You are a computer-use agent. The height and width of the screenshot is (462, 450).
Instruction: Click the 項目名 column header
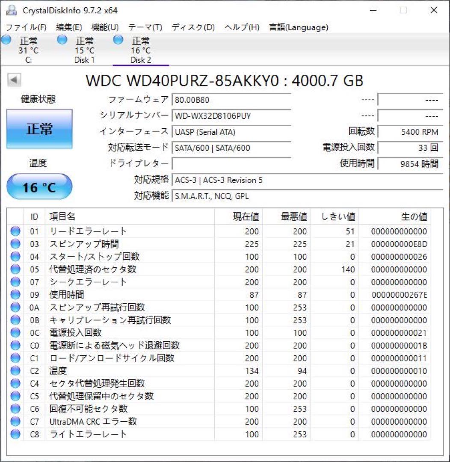[x=130, y=217]
